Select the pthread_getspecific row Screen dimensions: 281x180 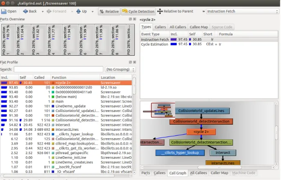(x=66, y=153)
